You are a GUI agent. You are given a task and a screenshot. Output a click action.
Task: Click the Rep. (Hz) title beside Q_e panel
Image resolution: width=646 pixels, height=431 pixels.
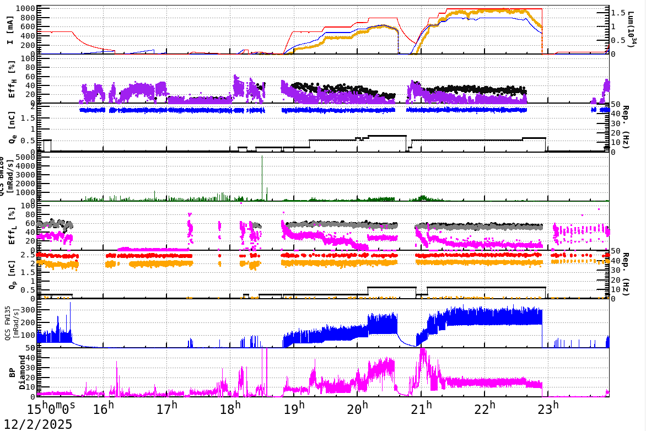pyautogui.click(x=625, y=127)
